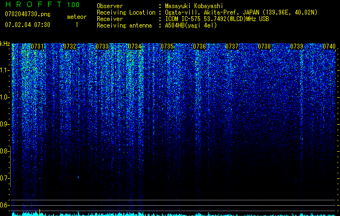Click the 0731 time marker
Screen dimensions: 340x216
[x=37, y=46]
